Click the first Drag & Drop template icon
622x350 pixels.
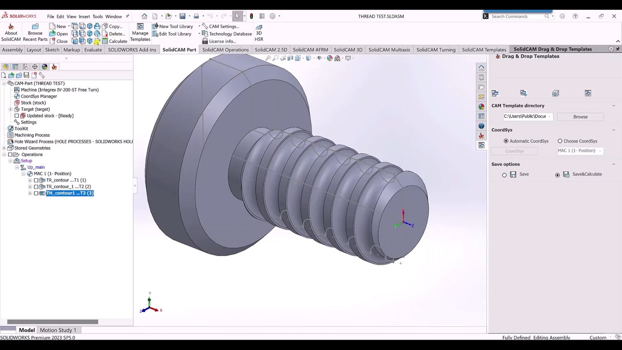click(495, 93)
